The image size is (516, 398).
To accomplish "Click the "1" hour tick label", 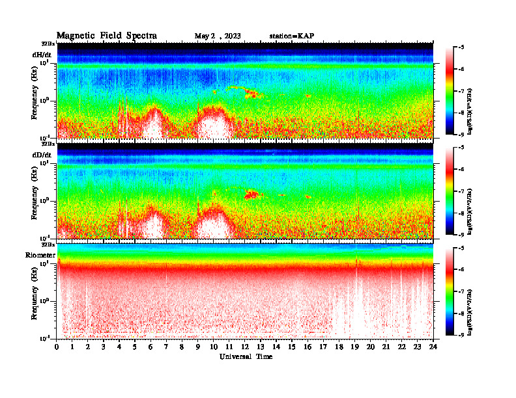I will click(x=72, y=347).
